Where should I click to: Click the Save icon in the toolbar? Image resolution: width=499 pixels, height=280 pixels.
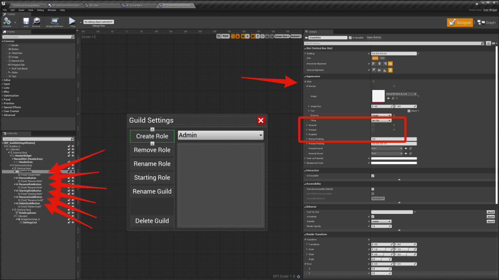click(26, 22)
